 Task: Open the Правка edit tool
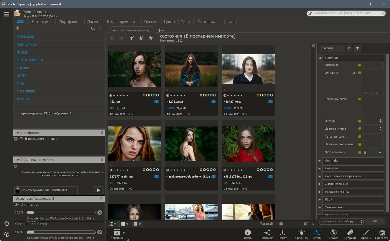pos(366,234)
